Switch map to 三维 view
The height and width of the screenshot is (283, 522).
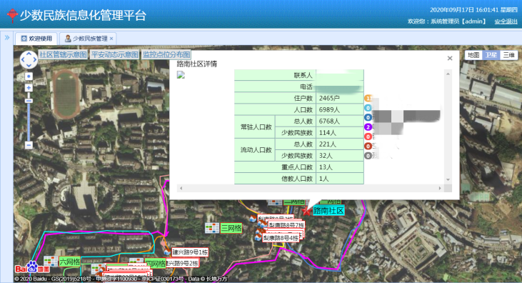tap(508, 55)
